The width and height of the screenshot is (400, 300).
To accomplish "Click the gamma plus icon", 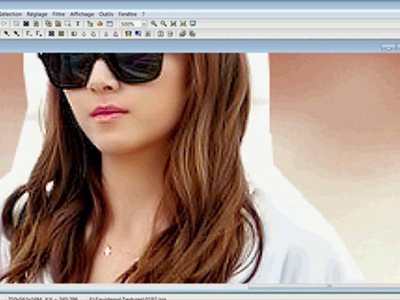I will click(38, 34).
